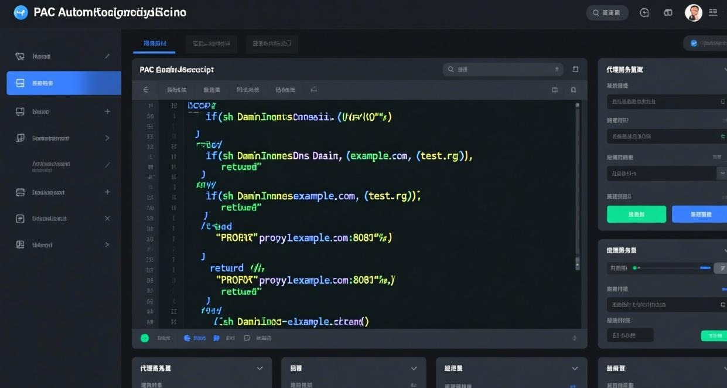Click the green circular icon in the editor status bar
Image resolution: width=727 pixels, height=388 pixels.
pyautogui.click(x=145, y=338)
